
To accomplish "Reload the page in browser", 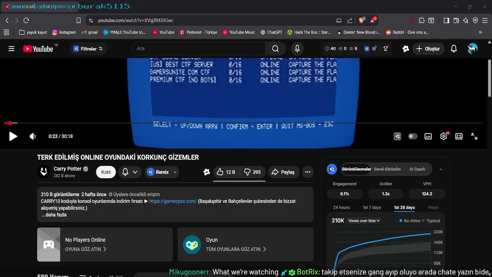I will click(26, 20).
